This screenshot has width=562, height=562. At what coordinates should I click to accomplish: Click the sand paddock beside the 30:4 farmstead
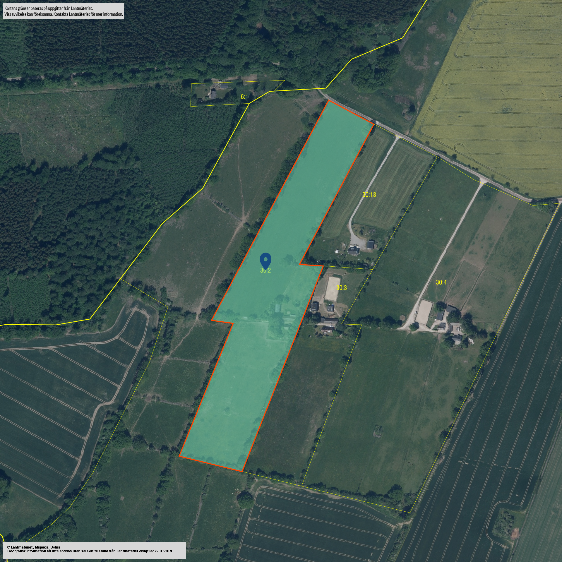coord(424,312)
